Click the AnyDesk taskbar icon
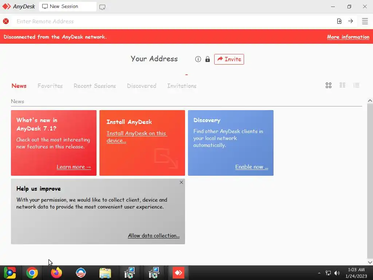 tap(178, 273)
